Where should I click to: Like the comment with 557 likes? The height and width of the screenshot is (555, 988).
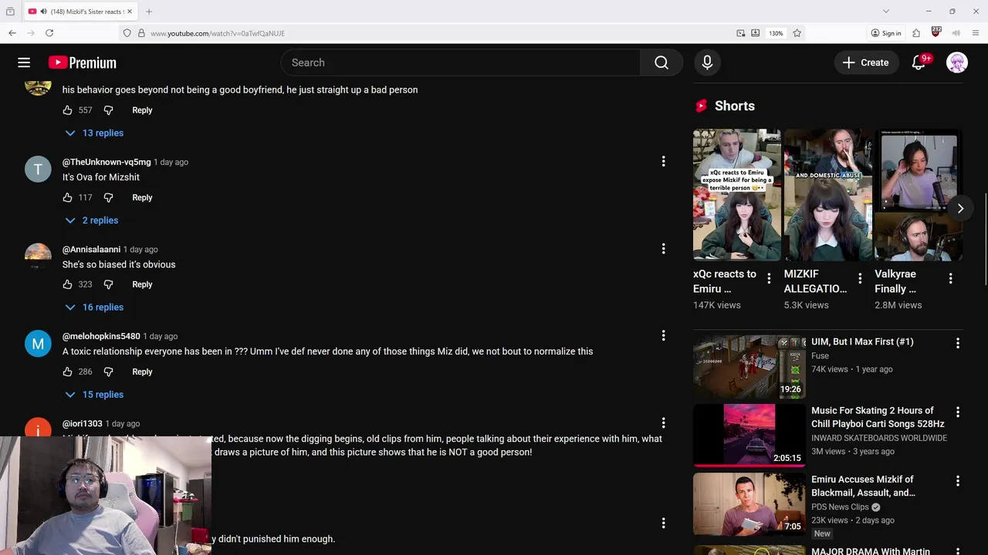coord(68,110)
